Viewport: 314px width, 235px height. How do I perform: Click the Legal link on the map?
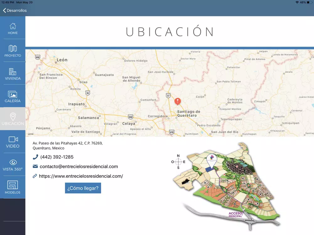click(x=31, y=134)
